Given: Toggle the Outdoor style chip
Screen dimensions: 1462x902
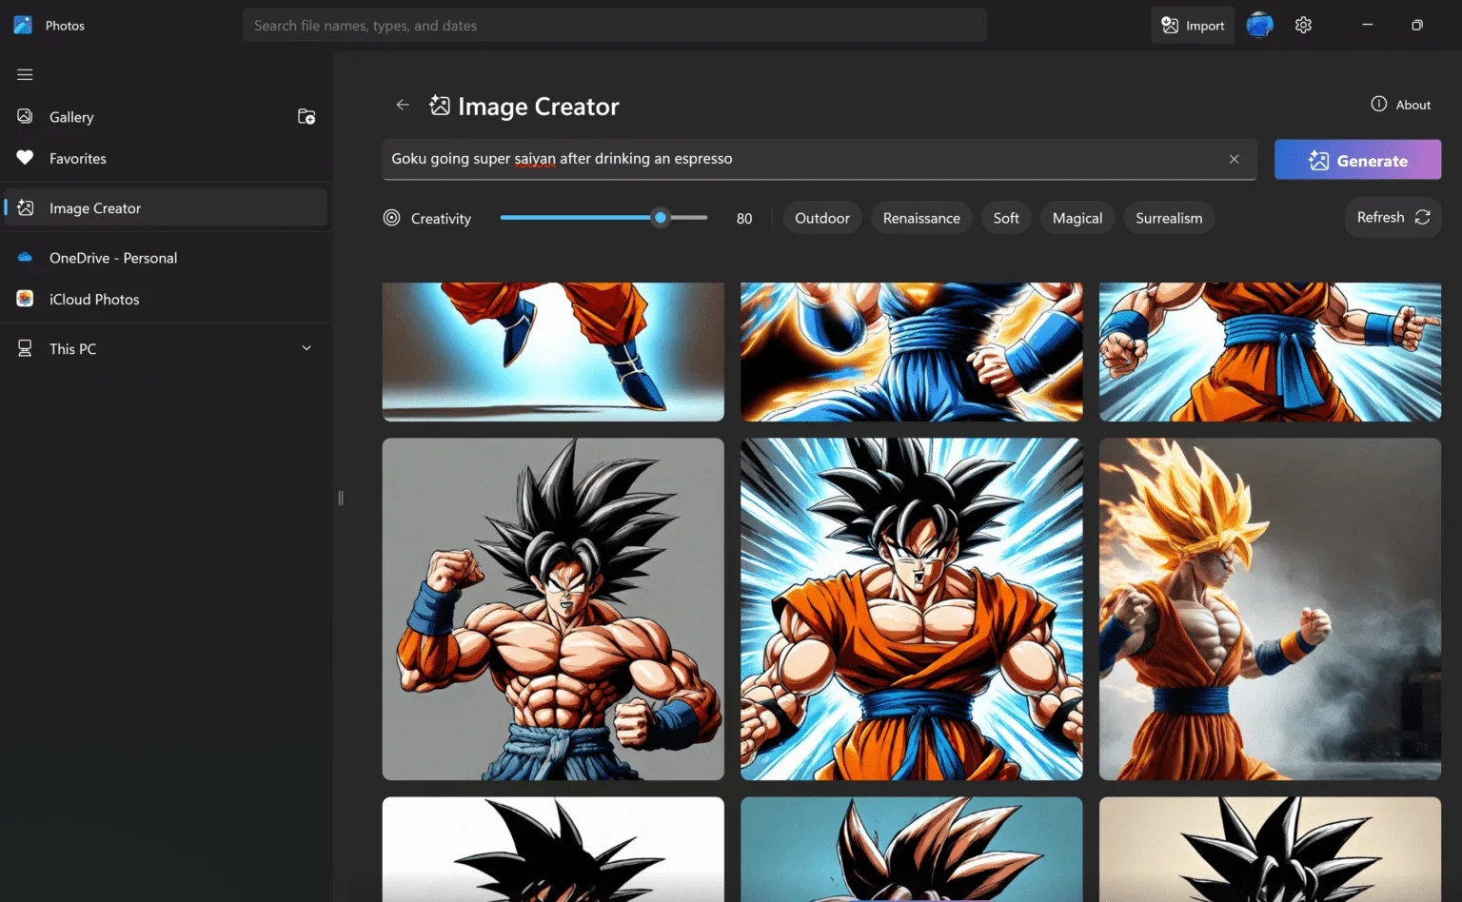Looking at the screenshot, I should point(822,218).
